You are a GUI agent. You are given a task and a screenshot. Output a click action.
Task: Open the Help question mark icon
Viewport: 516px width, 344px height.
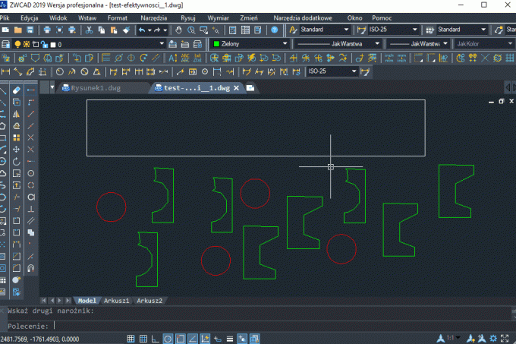click(x=274, y=30)
